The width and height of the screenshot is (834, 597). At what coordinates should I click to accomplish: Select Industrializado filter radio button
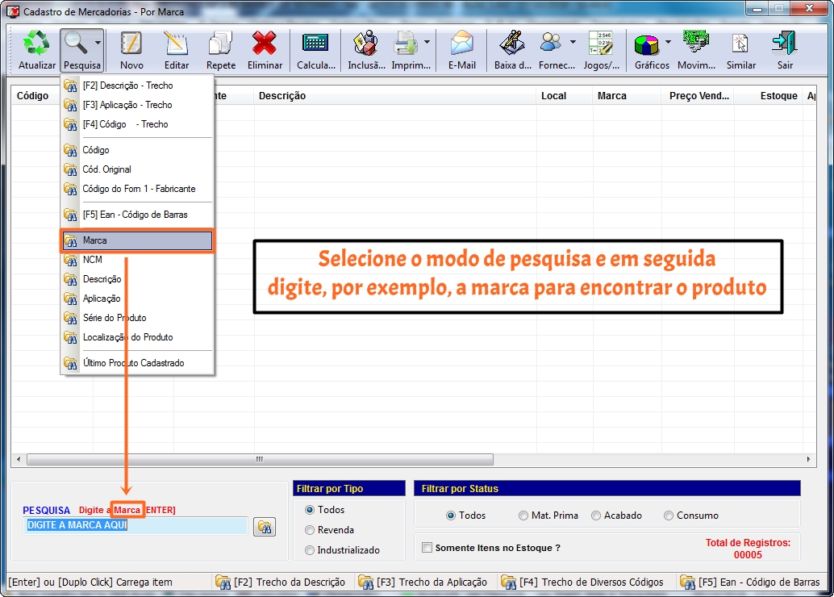click(x=310, y=550)
